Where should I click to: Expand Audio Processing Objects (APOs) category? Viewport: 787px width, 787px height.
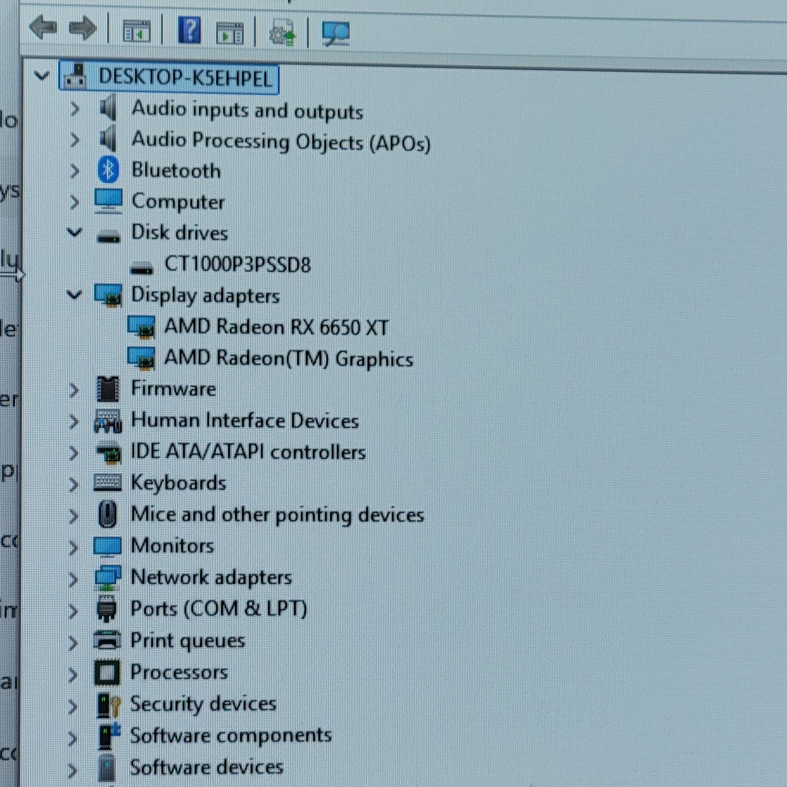point(75,140)
